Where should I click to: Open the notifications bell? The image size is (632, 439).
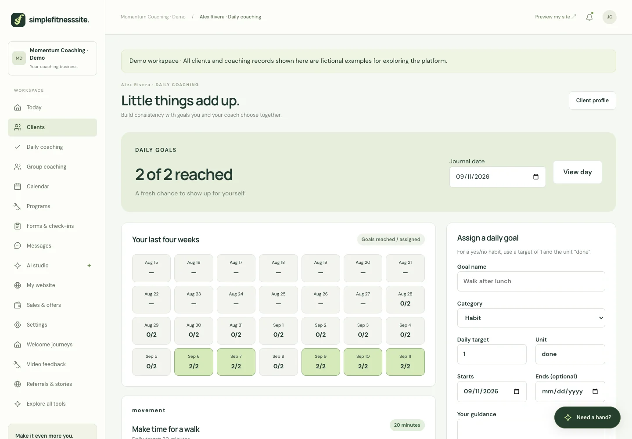tap(589, 17)
